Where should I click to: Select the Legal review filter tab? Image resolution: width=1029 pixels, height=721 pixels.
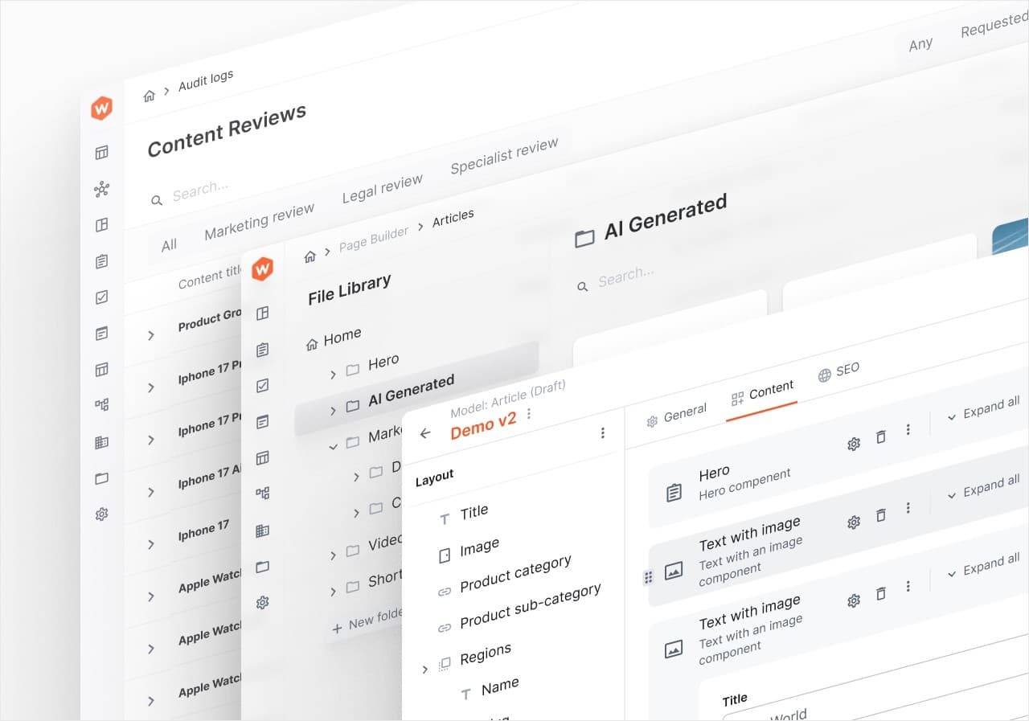coord(382,190)
